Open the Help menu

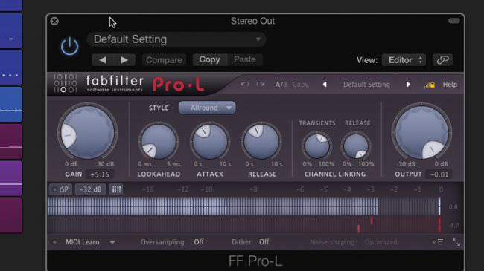pos(450,85)
